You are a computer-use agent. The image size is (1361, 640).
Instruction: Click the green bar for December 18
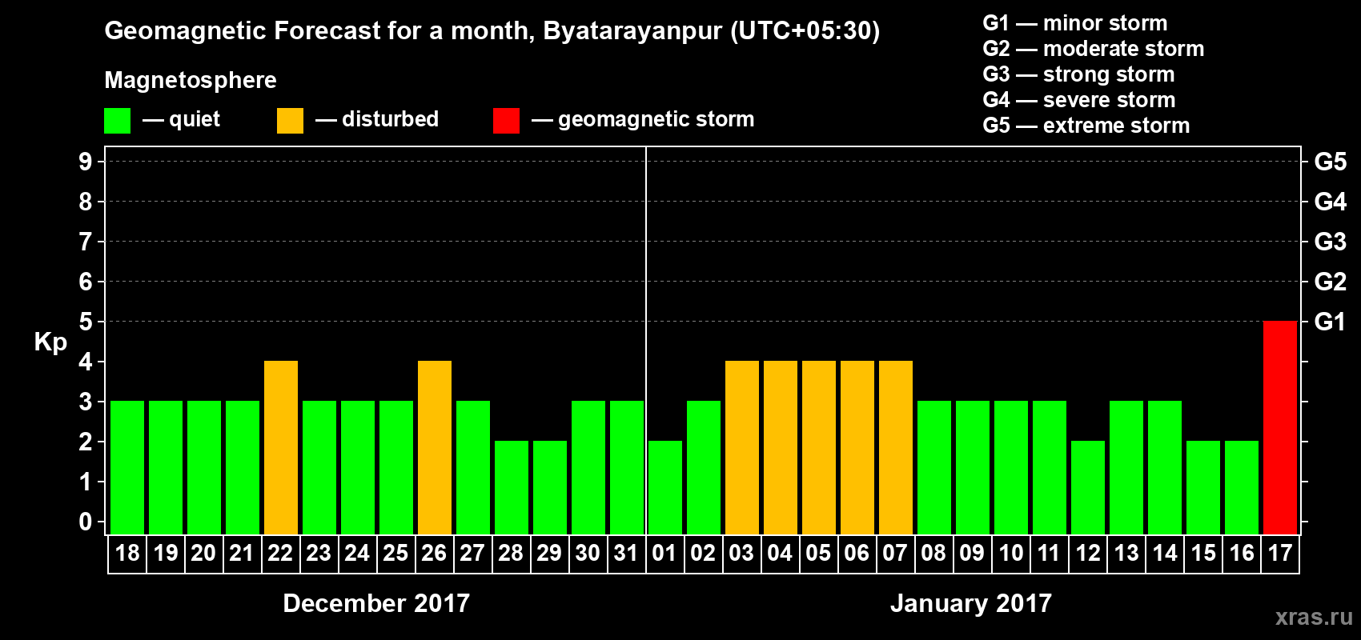tap(127, 467)
